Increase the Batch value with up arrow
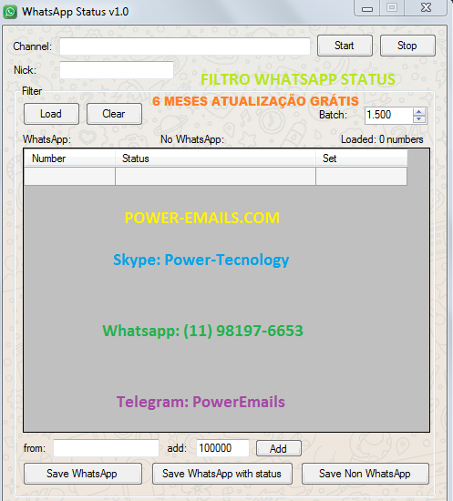This screenshot has height=501, width=453. 418,112
